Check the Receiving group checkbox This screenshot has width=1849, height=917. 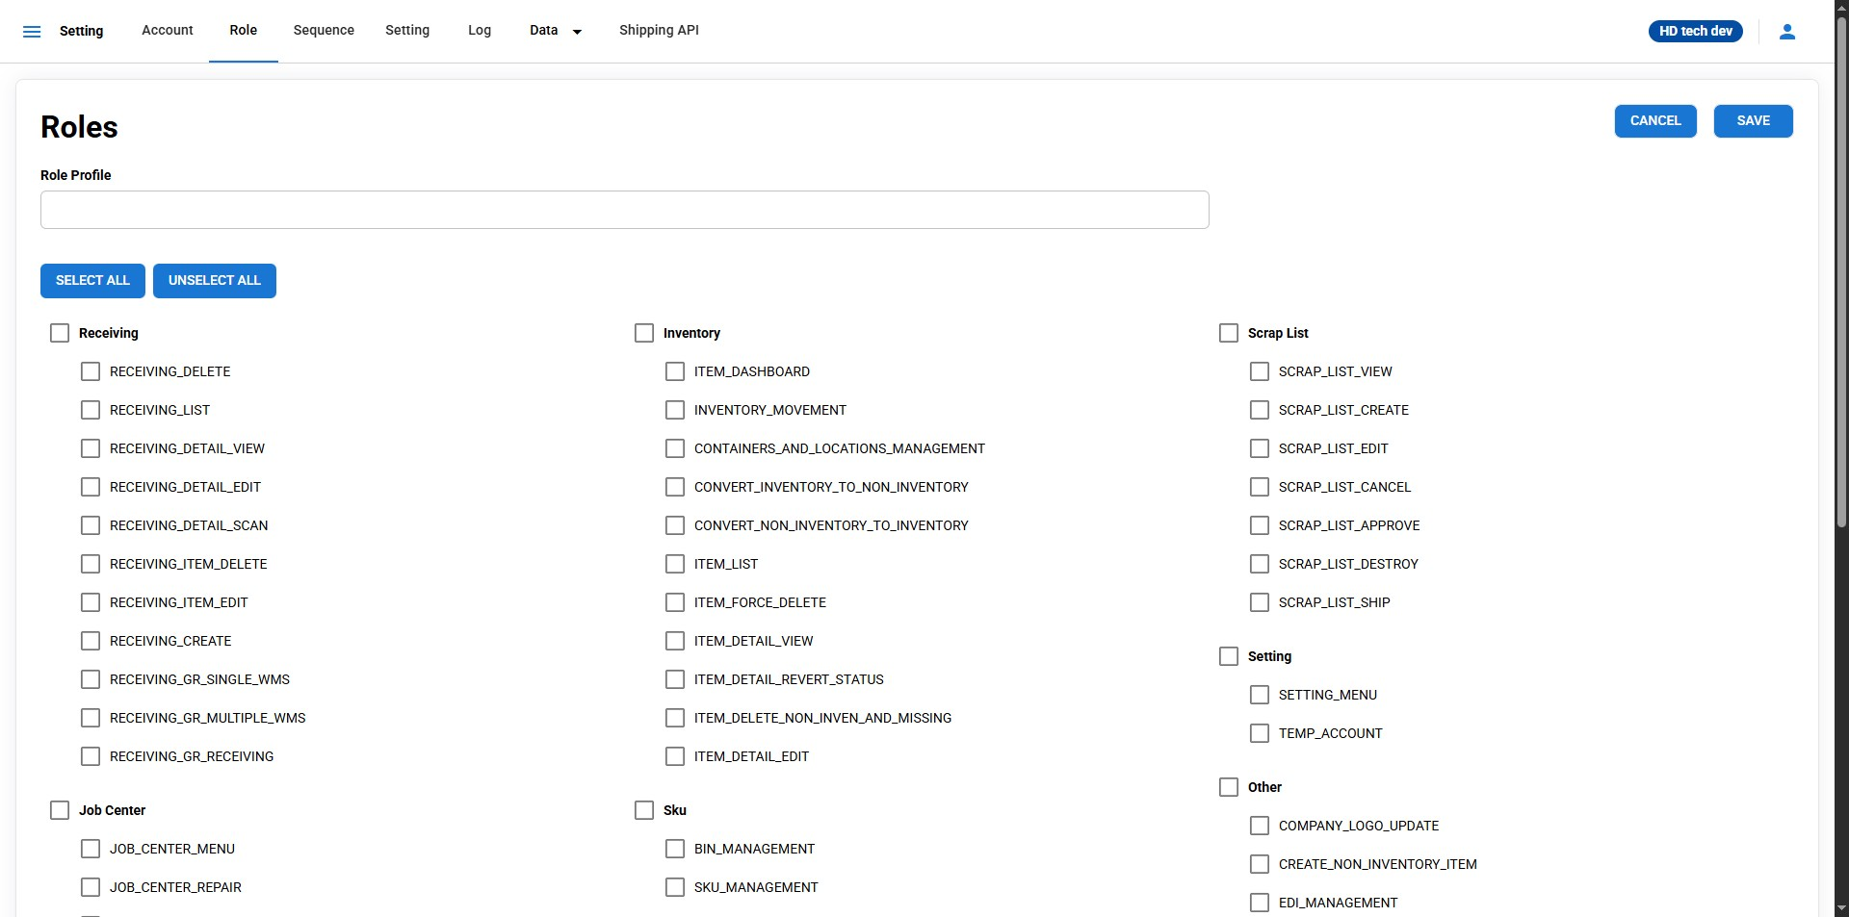pos(60,333)
